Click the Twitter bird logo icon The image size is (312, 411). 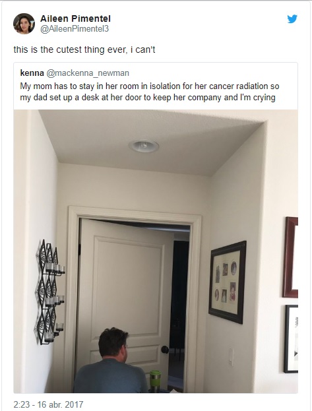tap(292, 19)
